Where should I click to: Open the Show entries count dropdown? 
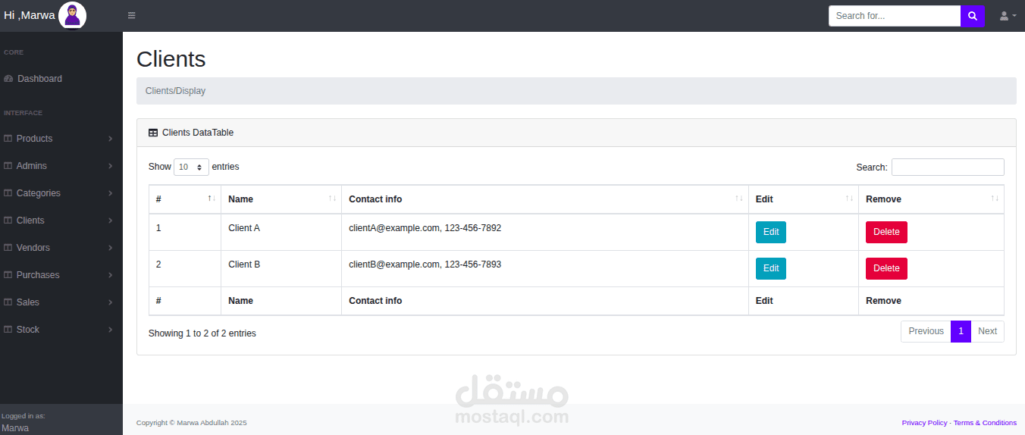tap(191, 167)
